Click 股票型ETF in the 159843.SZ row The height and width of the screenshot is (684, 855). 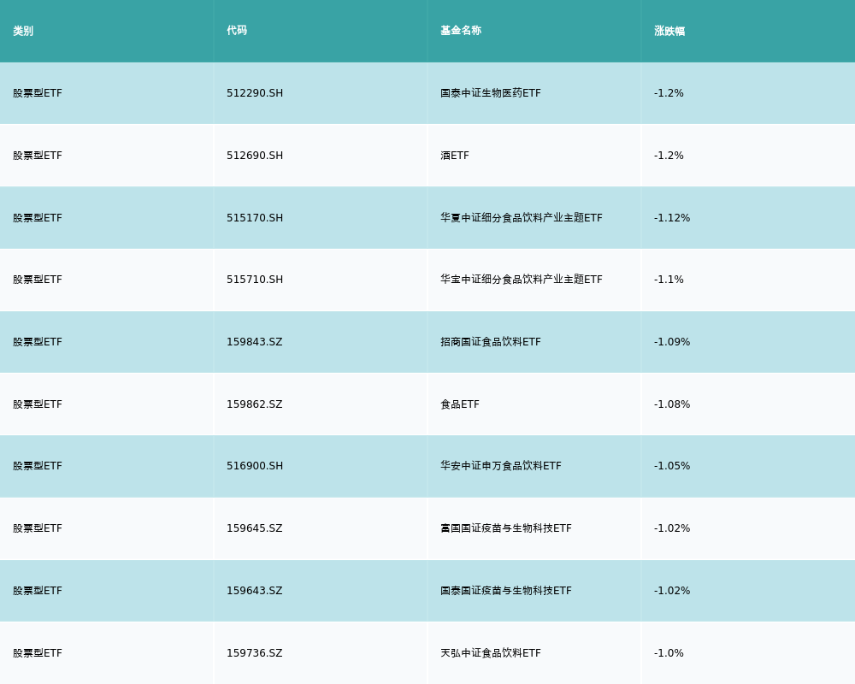pos(38,342)
